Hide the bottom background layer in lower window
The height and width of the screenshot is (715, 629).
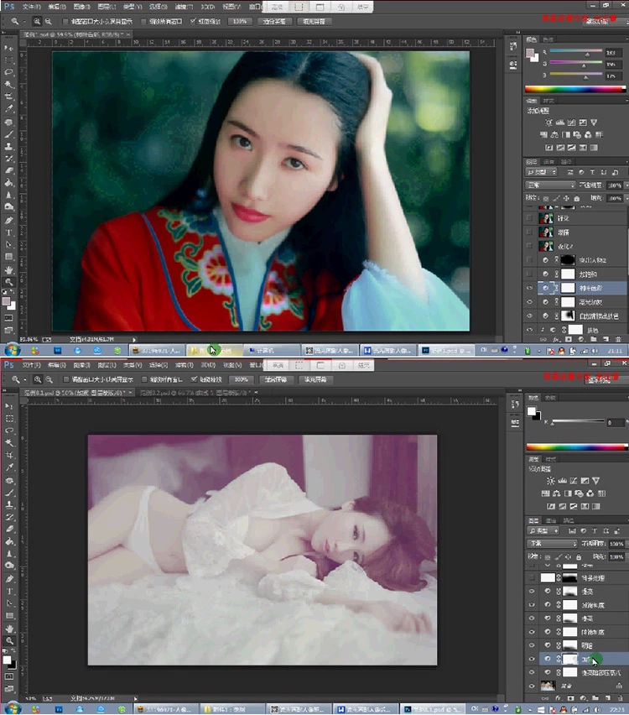click(531, 685)
